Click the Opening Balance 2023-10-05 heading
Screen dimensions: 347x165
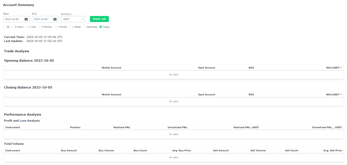(x=29, y=61)
